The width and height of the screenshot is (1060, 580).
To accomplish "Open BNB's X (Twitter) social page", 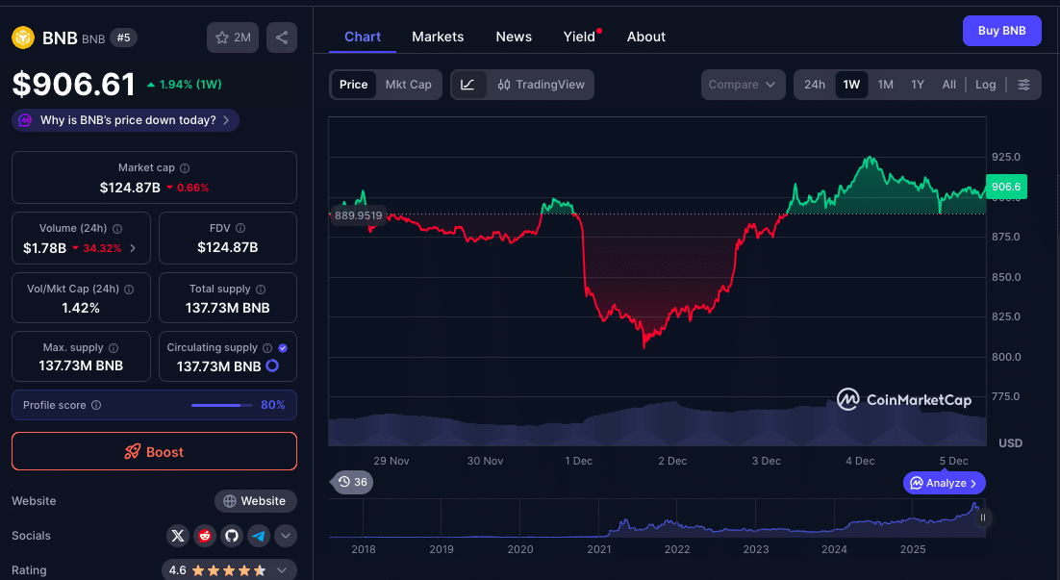I will click(177, 536).
